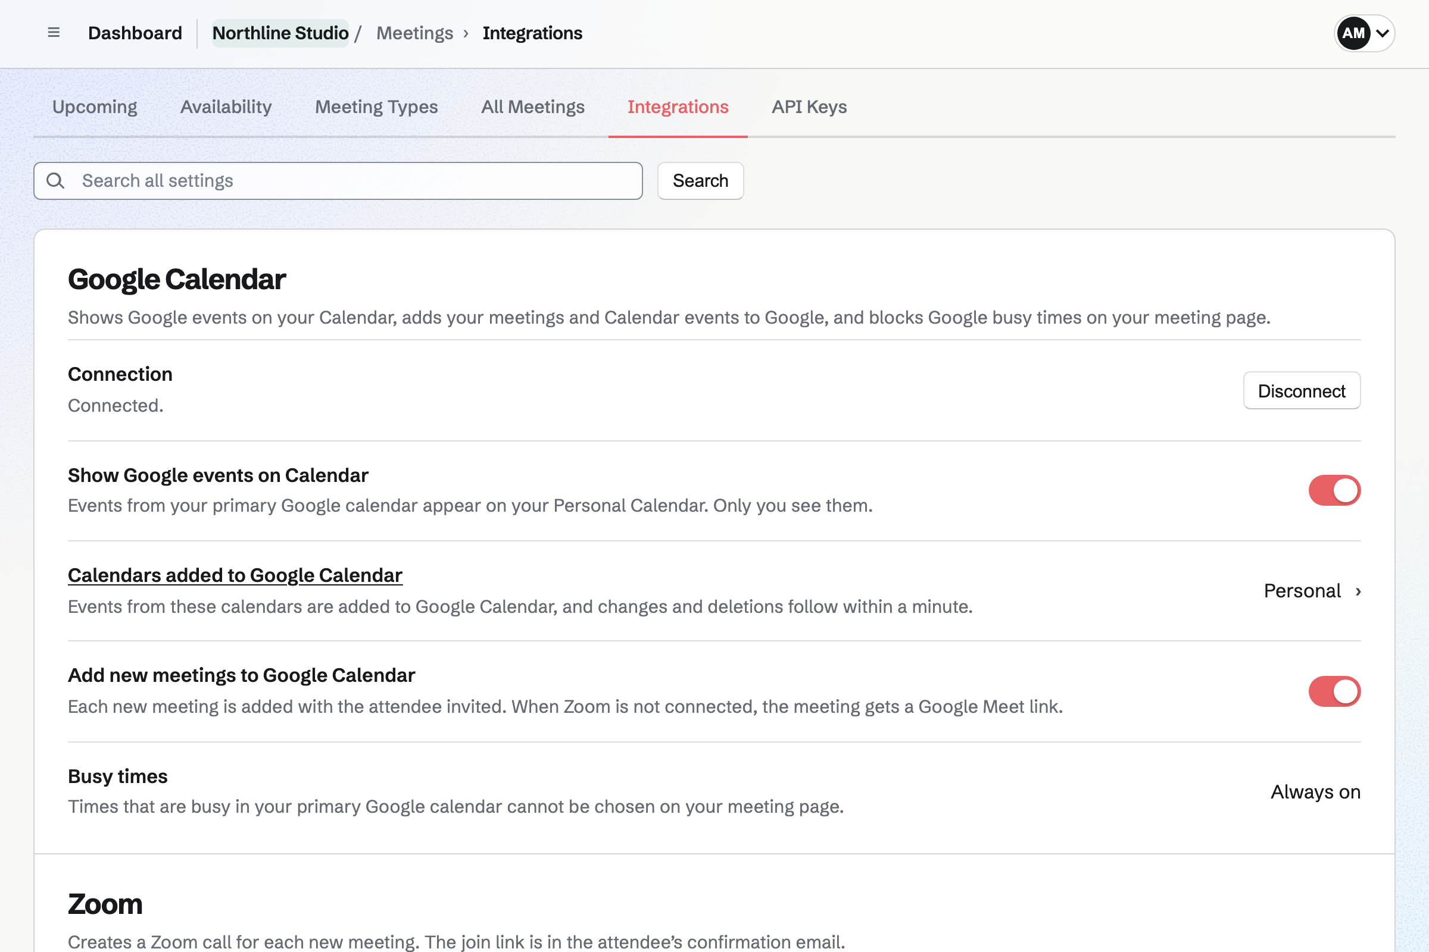The image size is (1429, 952).
Task: Go to the API Keys tab
Action: tap(809, 107)
